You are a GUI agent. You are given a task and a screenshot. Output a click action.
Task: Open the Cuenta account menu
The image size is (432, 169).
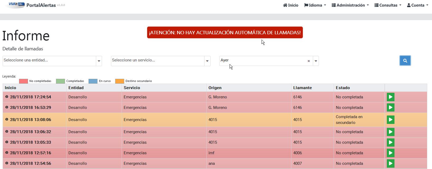(417, 5)
